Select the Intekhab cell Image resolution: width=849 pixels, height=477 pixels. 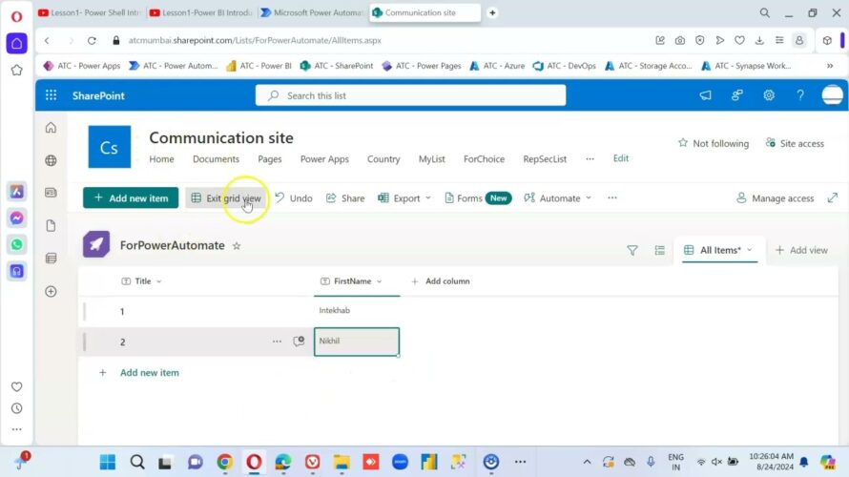357,311
